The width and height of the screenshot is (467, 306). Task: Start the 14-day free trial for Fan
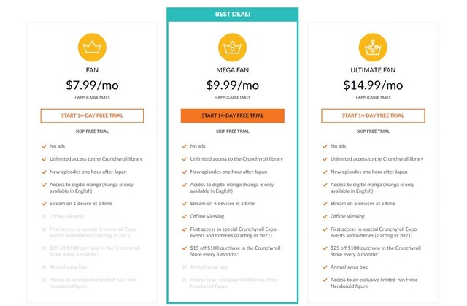[x=92, y=115]
